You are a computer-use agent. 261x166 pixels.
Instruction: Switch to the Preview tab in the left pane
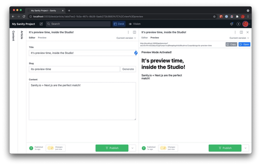[x=42, y=38]
